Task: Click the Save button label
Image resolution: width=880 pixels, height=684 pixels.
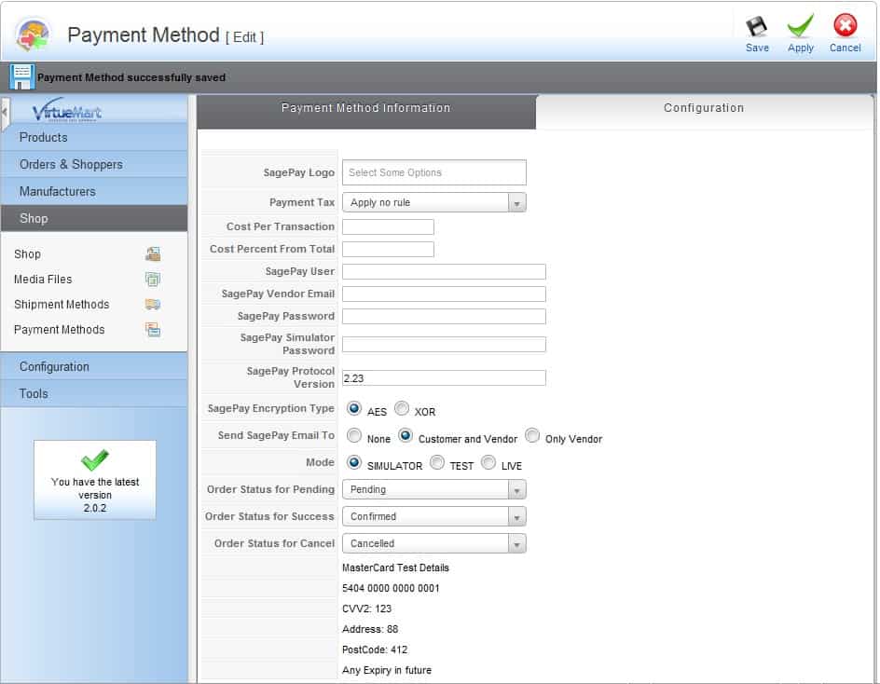Action: click(757, 48)
